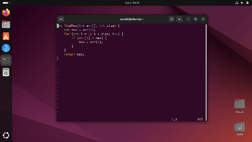The image size is (252, 142).
Task: Show applications via Ubuntu logo button
Action: point(6,135)
